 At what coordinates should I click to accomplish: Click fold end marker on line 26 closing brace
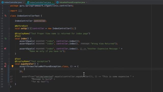(9, 54)
